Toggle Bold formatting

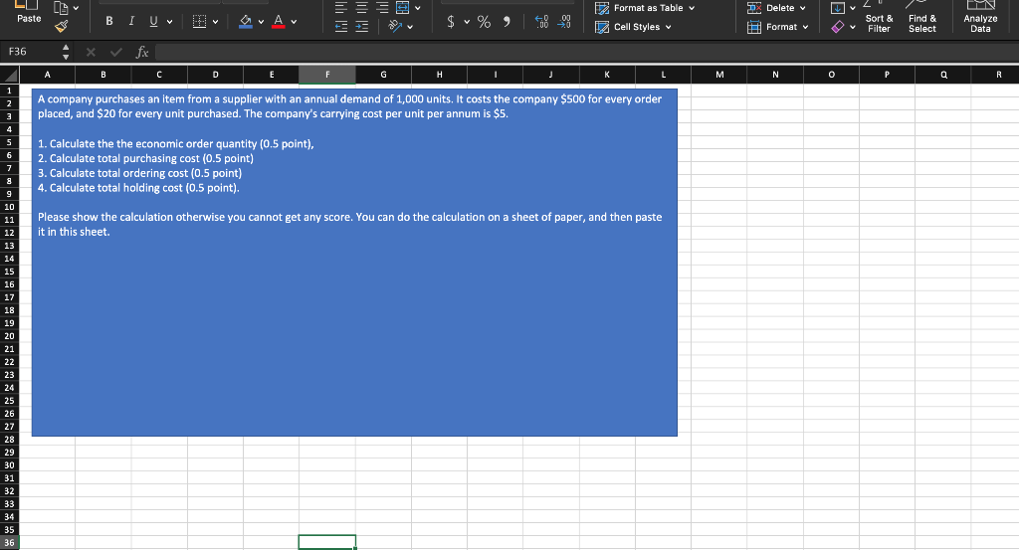[109, 22]
